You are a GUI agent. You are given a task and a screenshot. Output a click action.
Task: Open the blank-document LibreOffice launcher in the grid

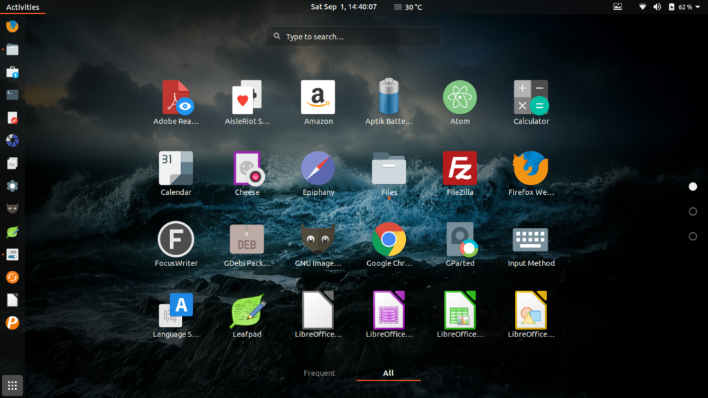tap(318, 315)
